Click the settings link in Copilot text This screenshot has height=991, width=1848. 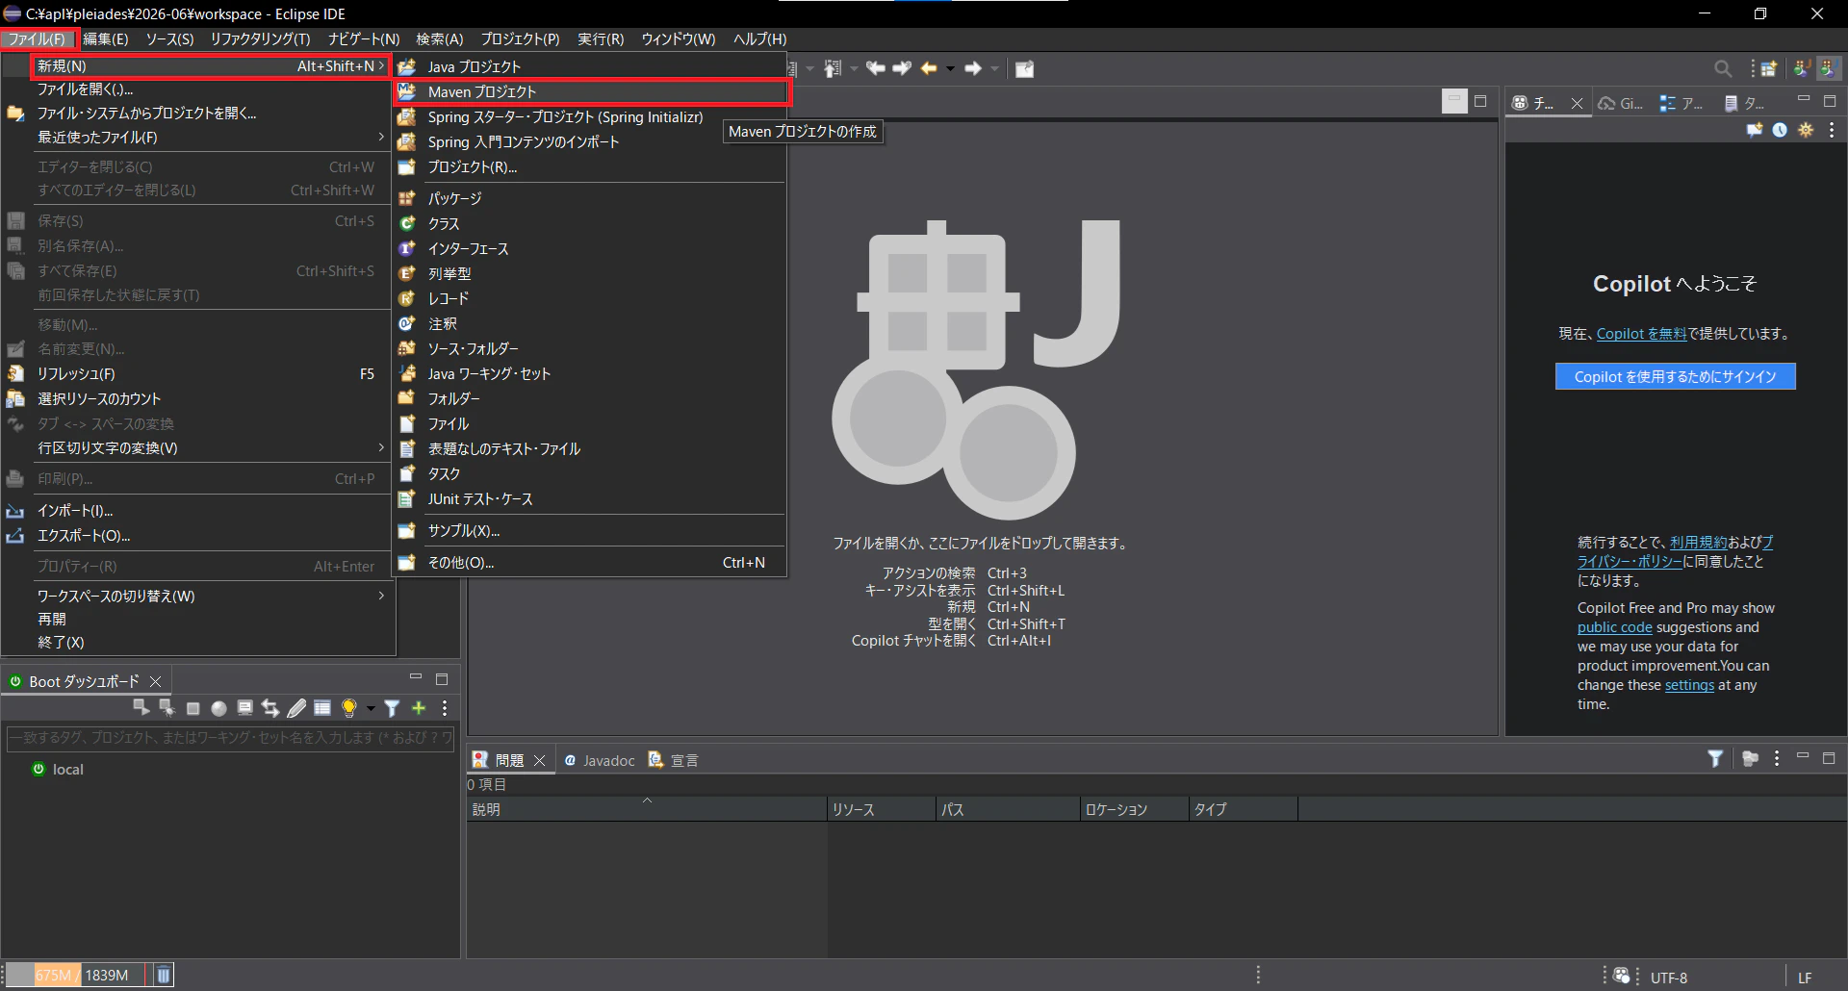click(1689, 685)
